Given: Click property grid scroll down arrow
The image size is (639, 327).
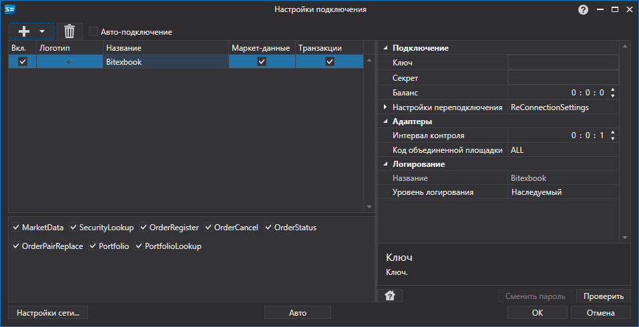Looking at the screenshot, I should 625,238.
